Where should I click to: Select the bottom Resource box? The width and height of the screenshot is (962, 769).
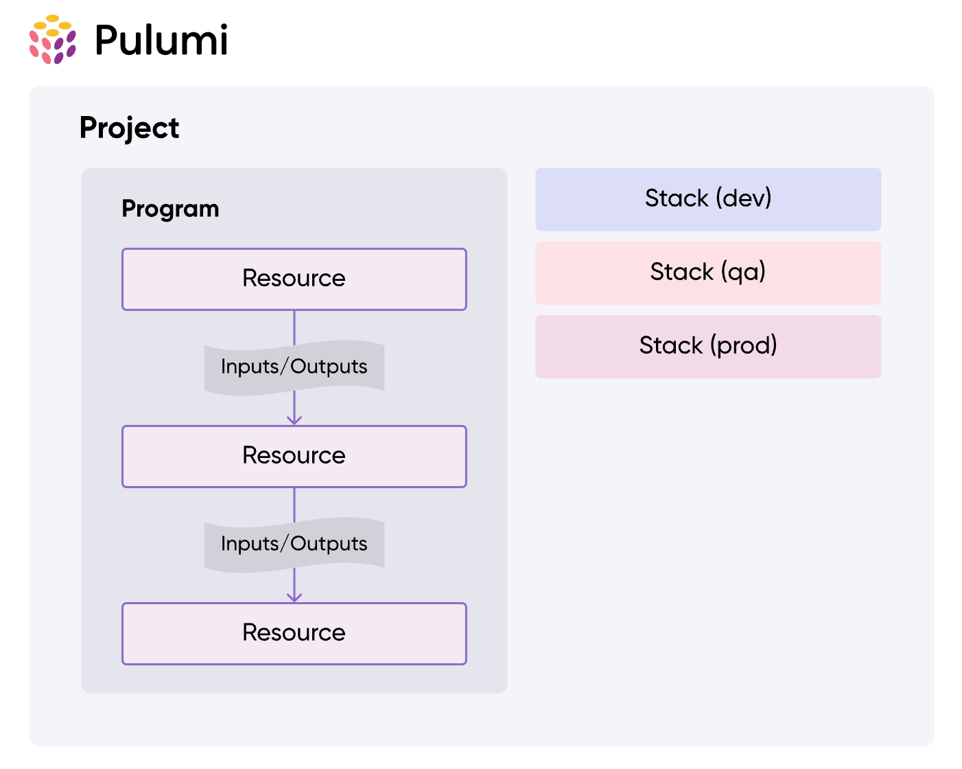click(x=294, y=633)
